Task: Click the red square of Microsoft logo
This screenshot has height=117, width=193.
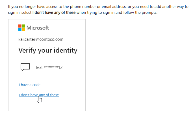Action: 20,26
